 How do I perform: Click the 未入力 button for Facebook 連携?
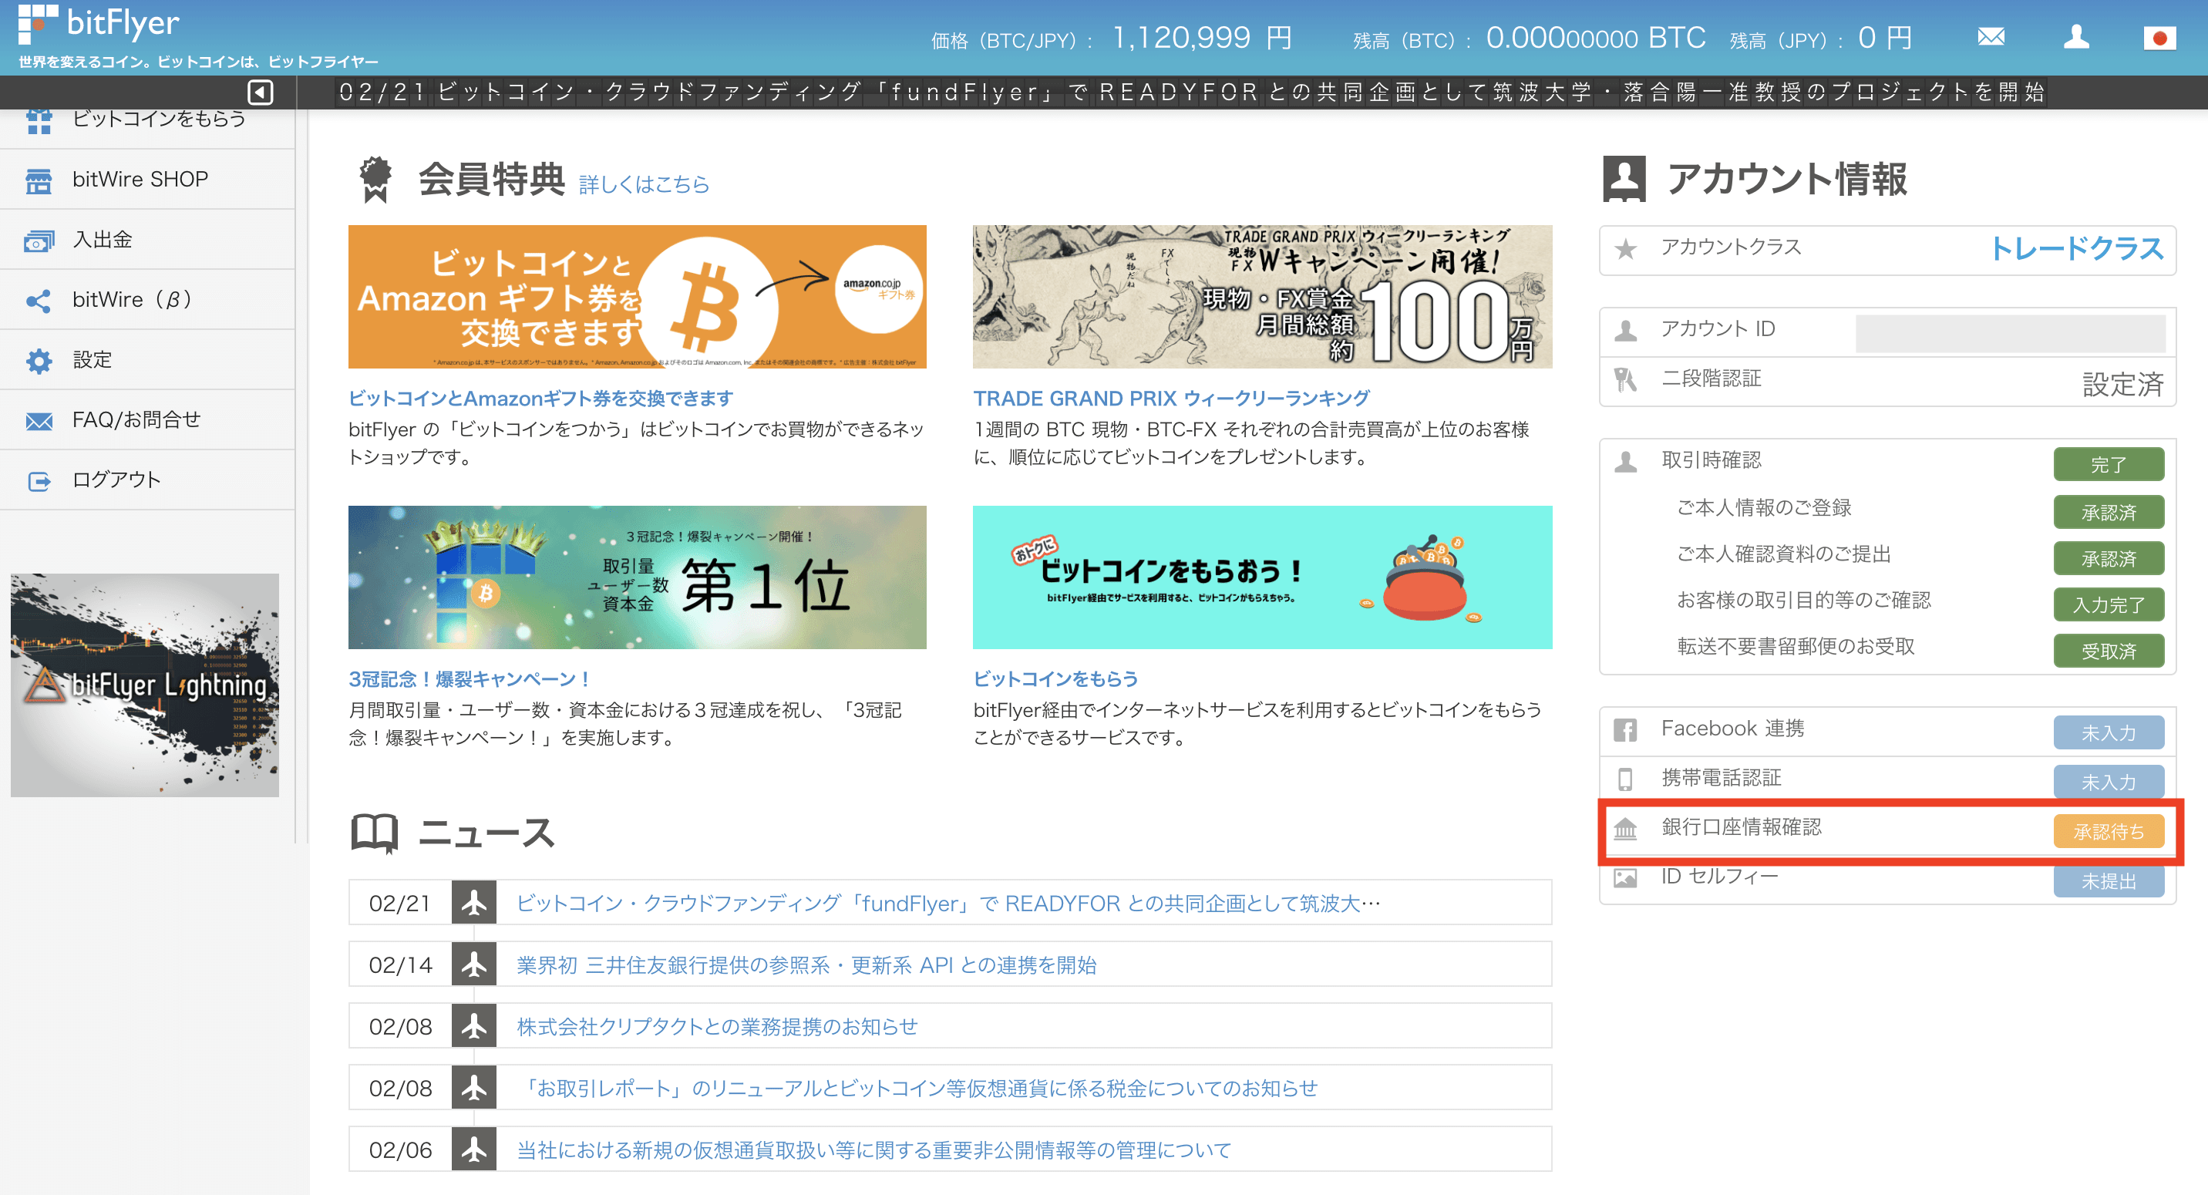tap(2108, 732)
